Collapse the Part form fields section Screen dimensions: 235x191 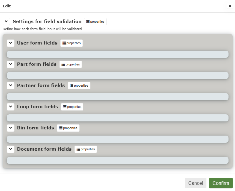pos(11,64)
